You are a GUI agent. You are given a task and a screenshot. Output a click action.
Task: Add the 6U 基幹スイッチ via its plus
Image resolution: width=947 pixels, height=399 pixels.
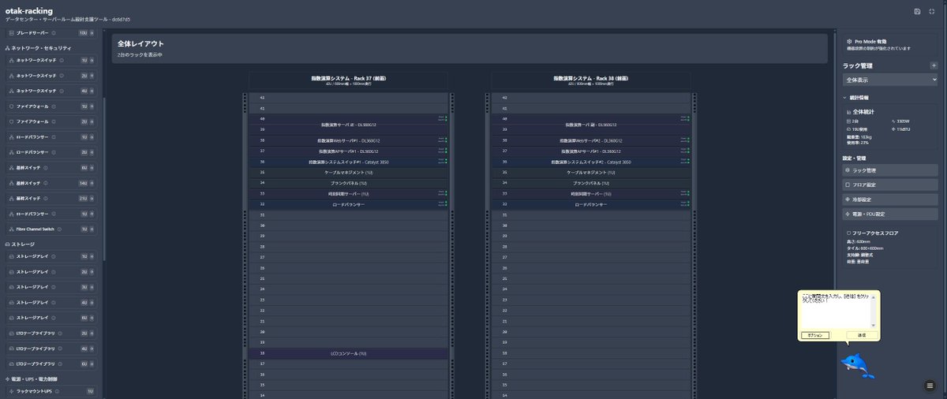pos(92,168)
